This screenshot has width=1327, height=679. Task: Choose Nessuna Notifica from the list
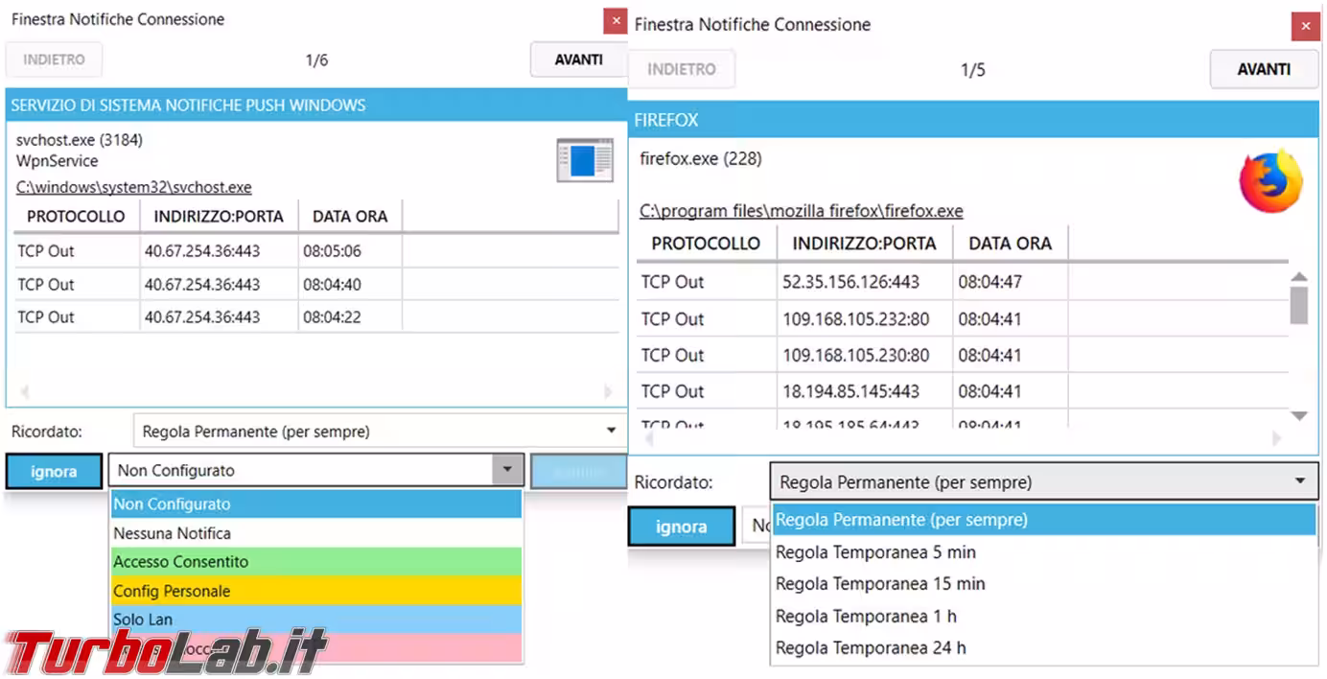coord(315,533)
